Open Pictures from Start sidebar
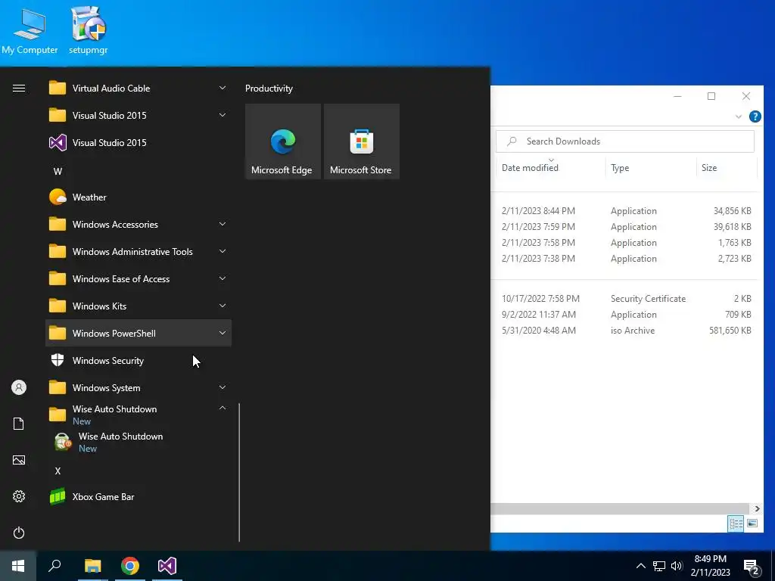Image resolution: width=775 pixels, height=581 pixels. click(19, 460)
